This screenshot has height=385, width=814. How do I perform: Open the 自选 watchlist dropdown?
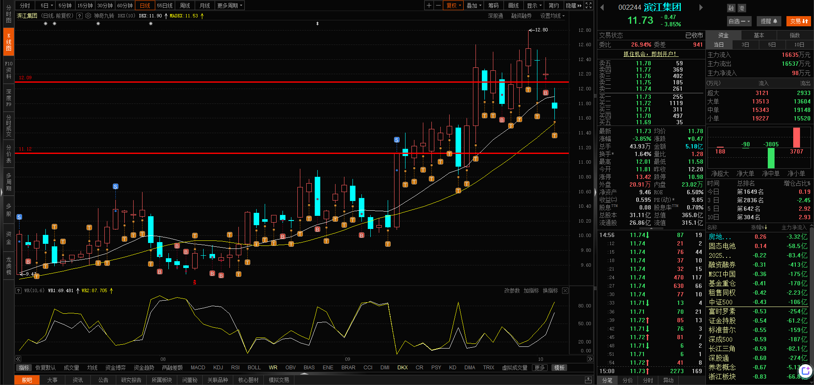(x=739, y=21)
